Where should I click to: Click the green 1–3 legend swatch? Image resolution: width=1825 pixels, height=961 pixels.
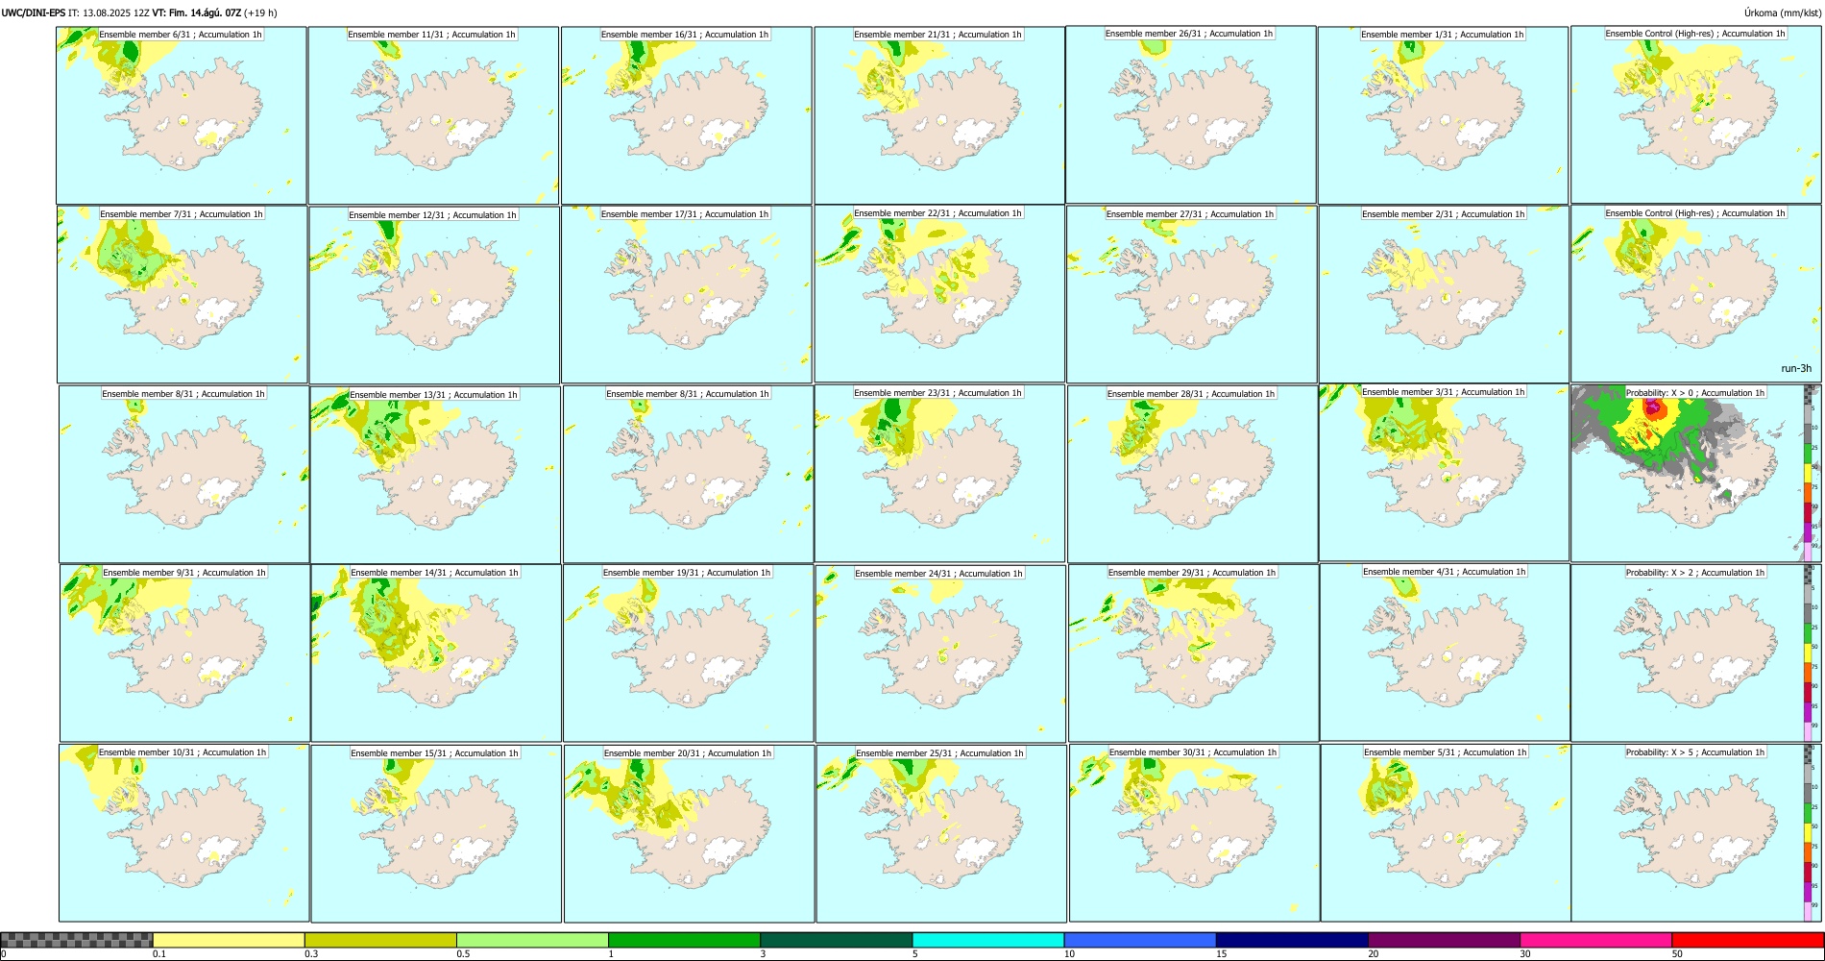click(x=684, y=940)
